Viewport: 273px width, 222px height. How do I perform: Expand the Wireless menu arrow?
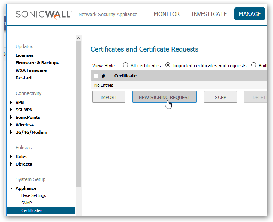point(11,124)
